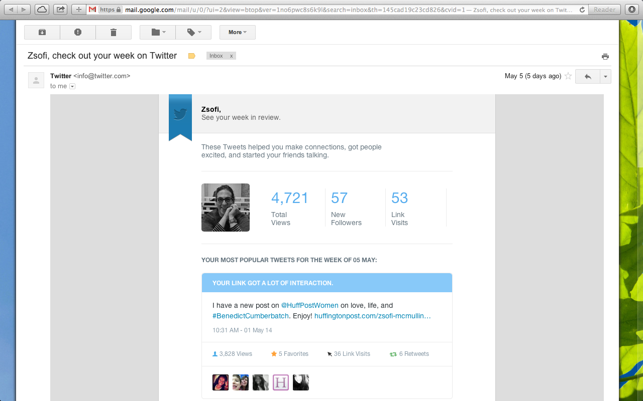Viewport: 643px width, 401px height.
Task: Open the Move to folder dropdown
Action: (x=158, y=32)
